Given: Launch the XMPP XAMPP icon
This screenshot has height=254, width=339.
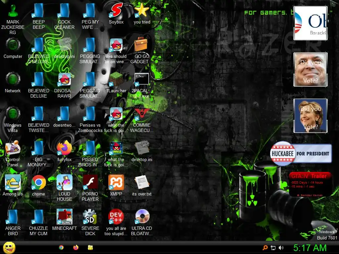Looking at the screenshot, I should [116, 182].
